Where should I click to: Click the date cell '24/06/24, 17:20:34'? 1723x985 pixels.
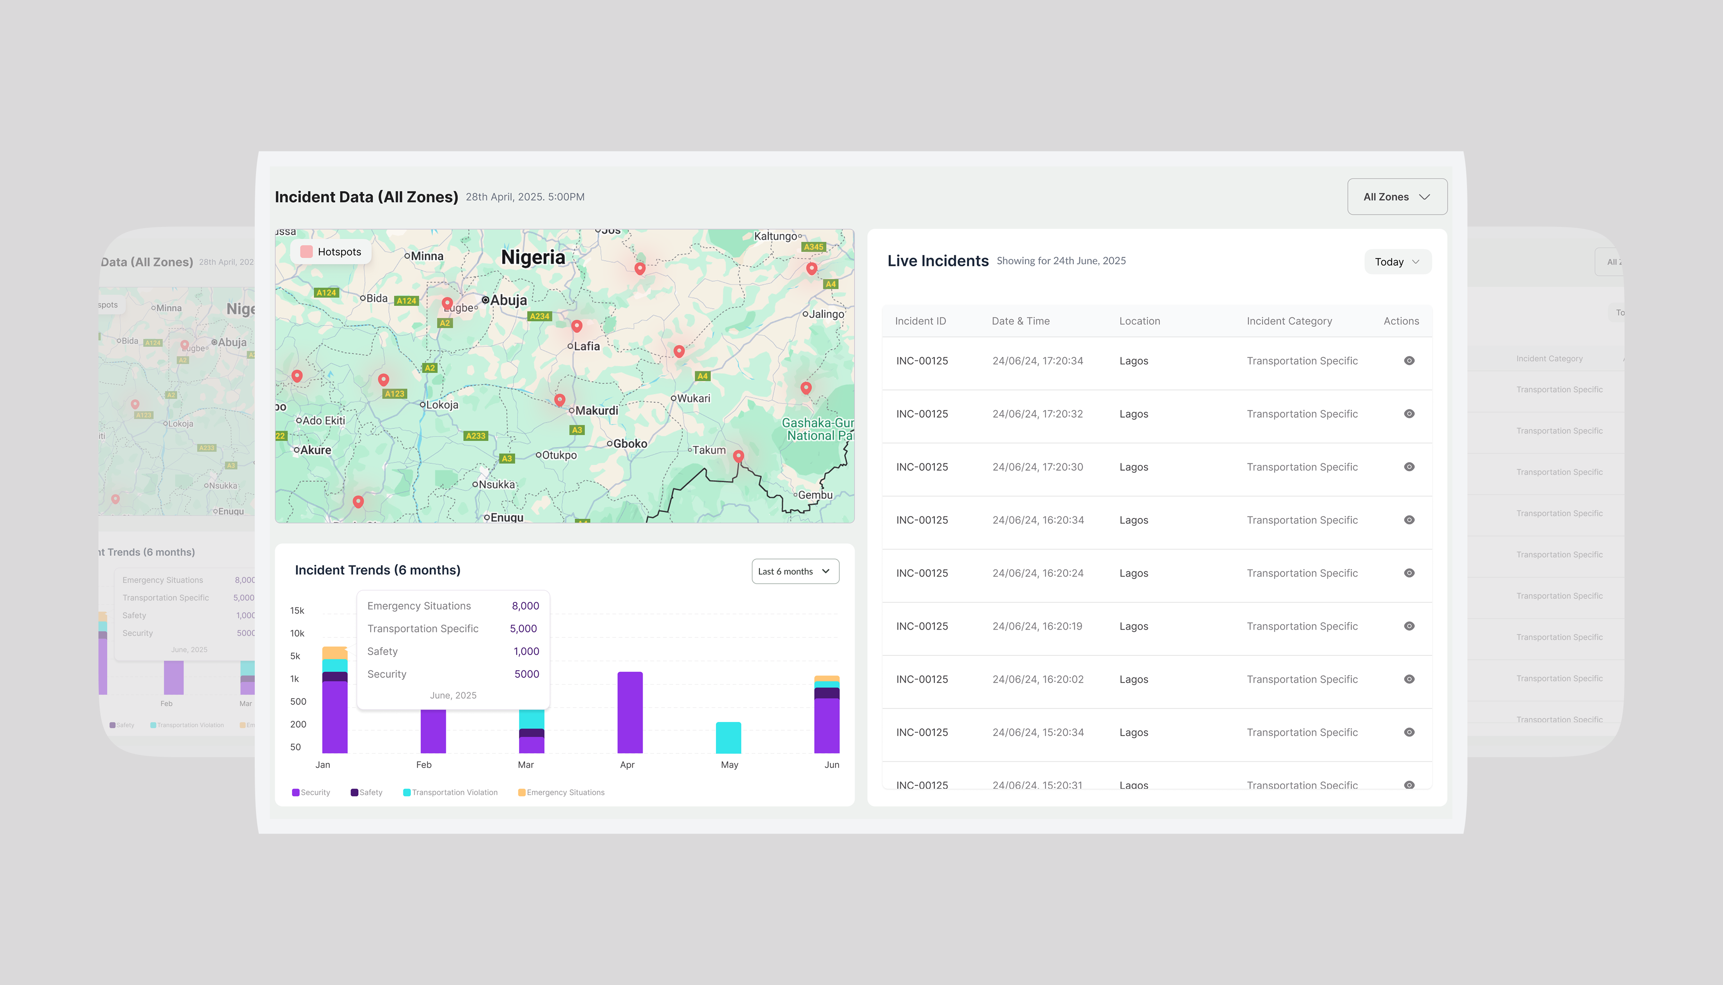[1037, 361]
